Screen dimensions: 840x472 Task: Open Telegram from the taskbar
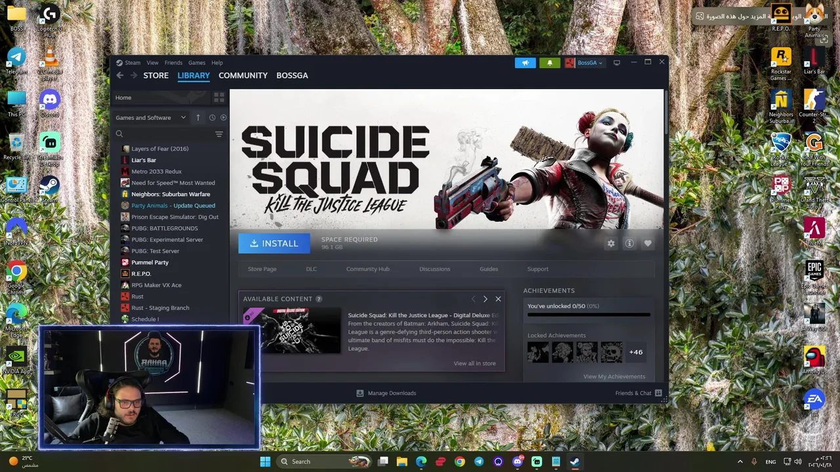(x=479, y=462)
